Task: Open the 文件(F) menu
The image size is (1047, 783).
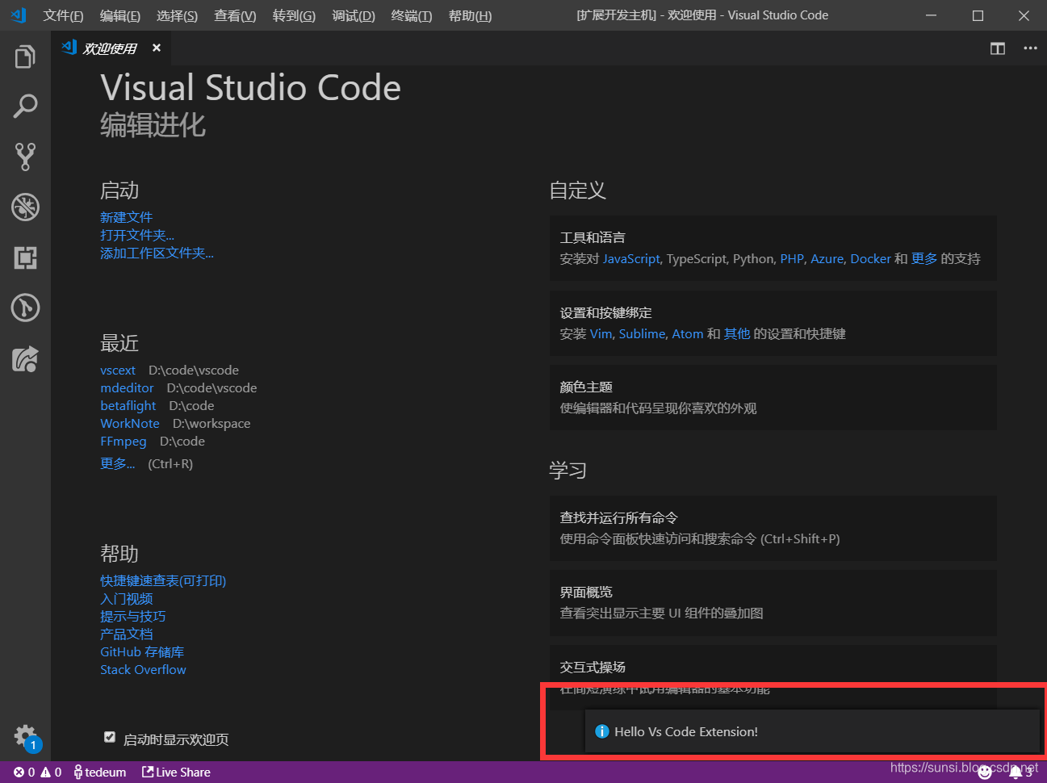Action: click(x=63, y=15)
